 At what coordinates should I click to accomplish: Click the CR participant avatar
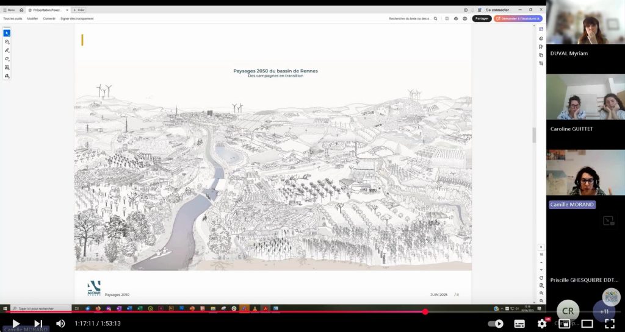[x=568, y=311]
